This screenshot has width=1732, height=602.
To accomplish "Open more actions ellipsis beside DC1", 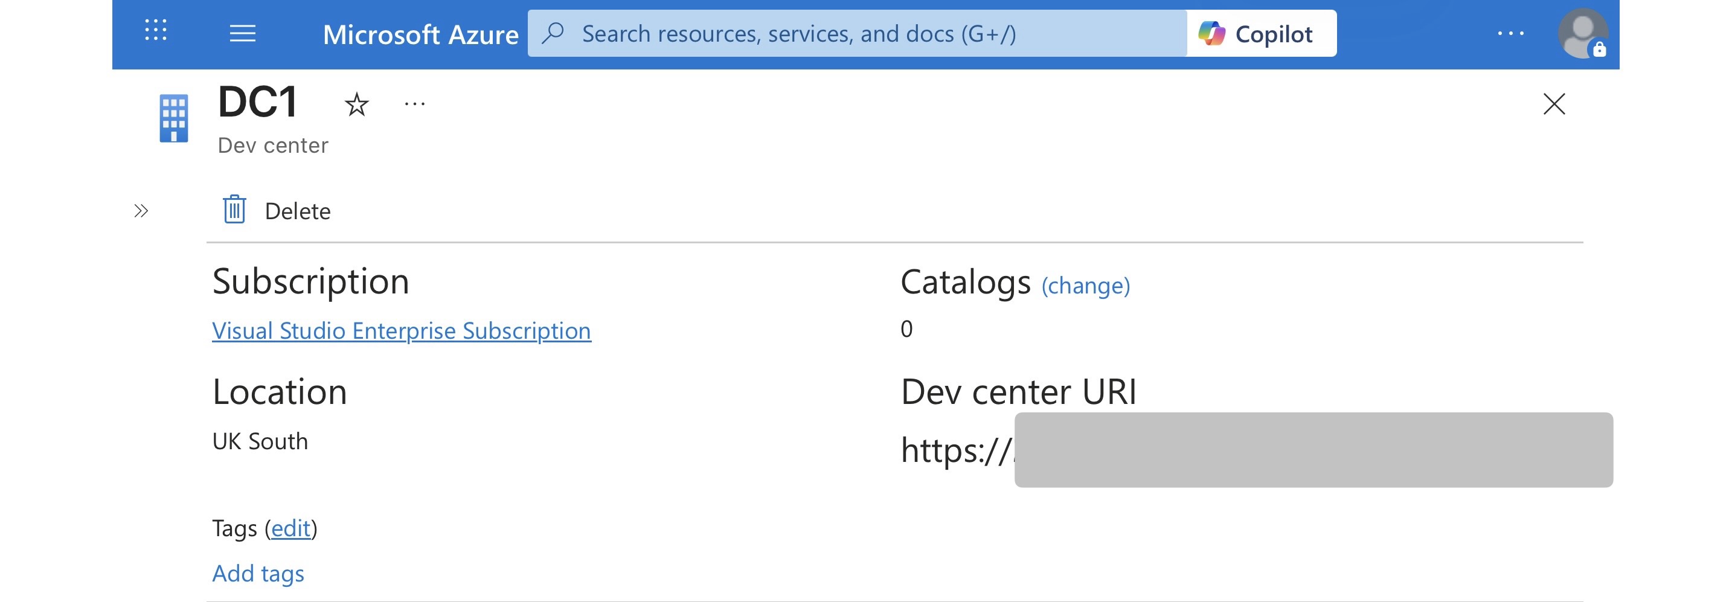I will (x=414, y=104).
